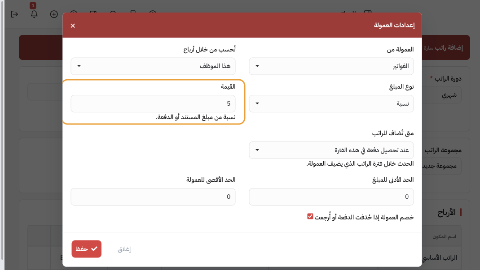Click the logout icon in the top bar
This screenshot has width=480, height=270.
click(x=14, y=14)
